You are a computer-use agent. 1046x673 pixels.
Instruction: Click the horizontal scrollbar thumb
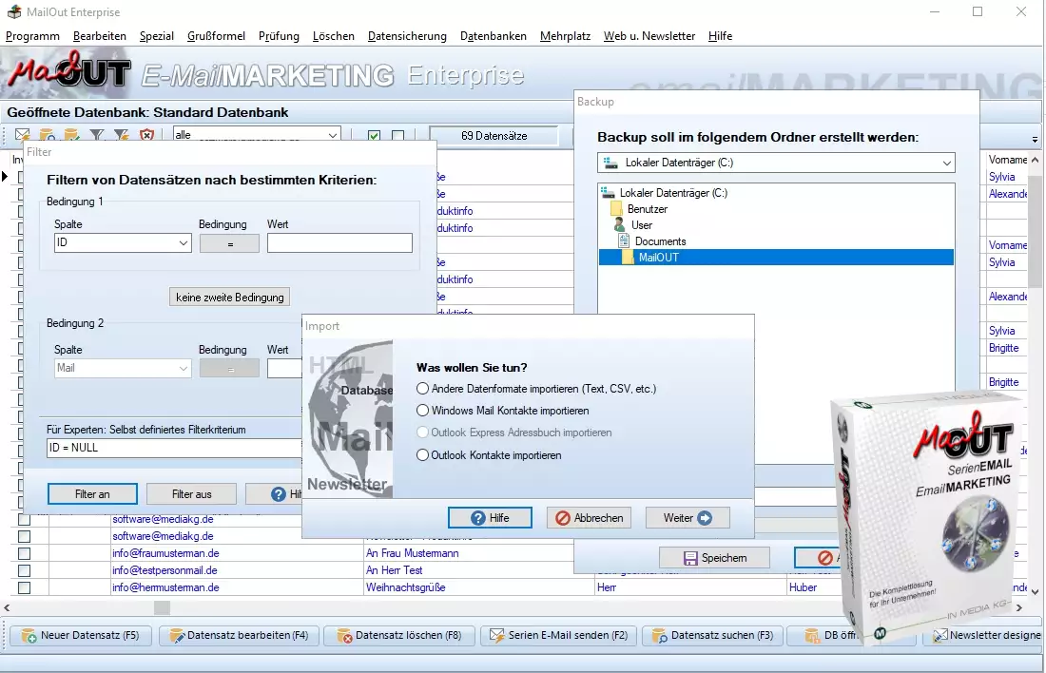click(x=162, y=607)
